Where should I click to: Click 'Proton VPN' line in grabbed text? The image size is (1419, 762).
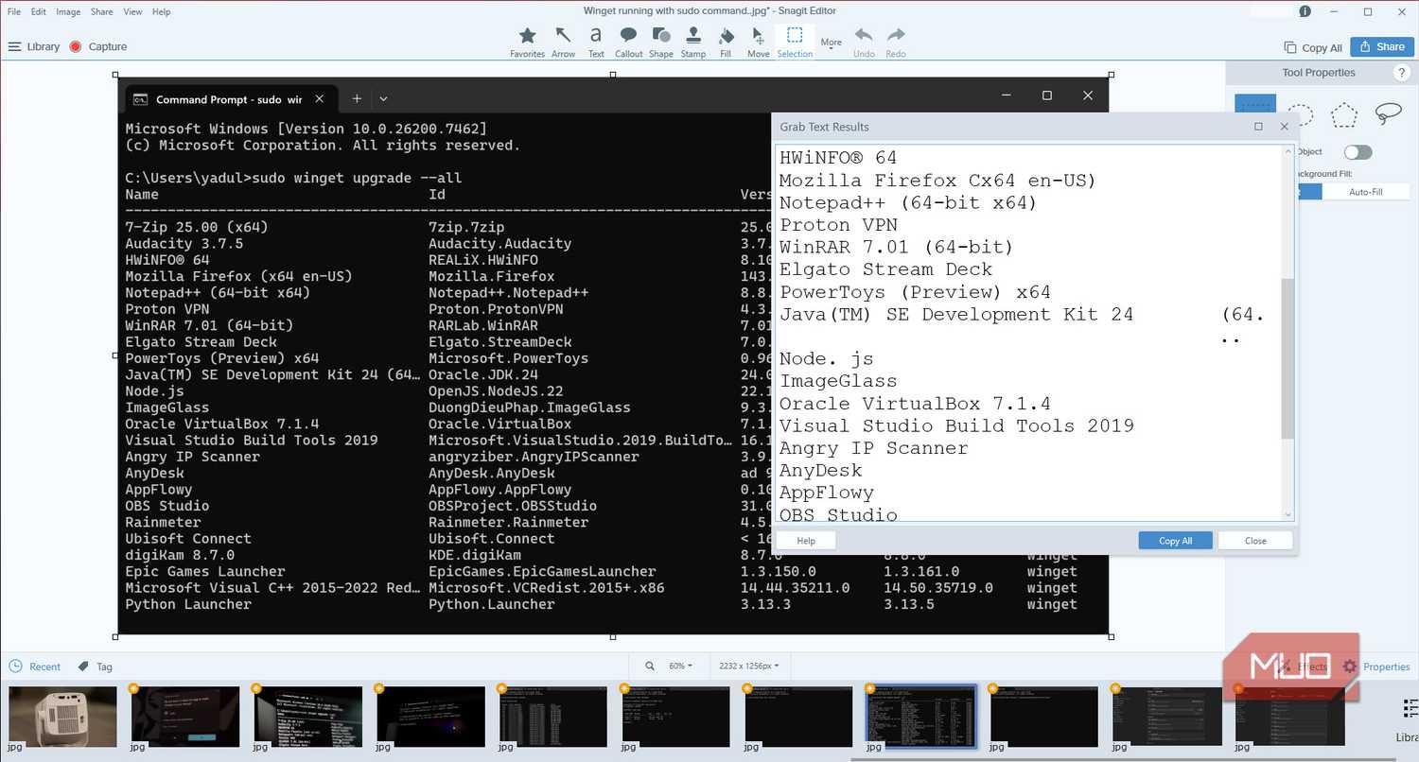839,225
